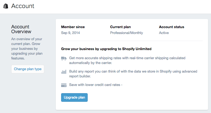Screen dimensions: 211x113
Task: Click the Shopify bag logo icon
Action: (6, 6)
